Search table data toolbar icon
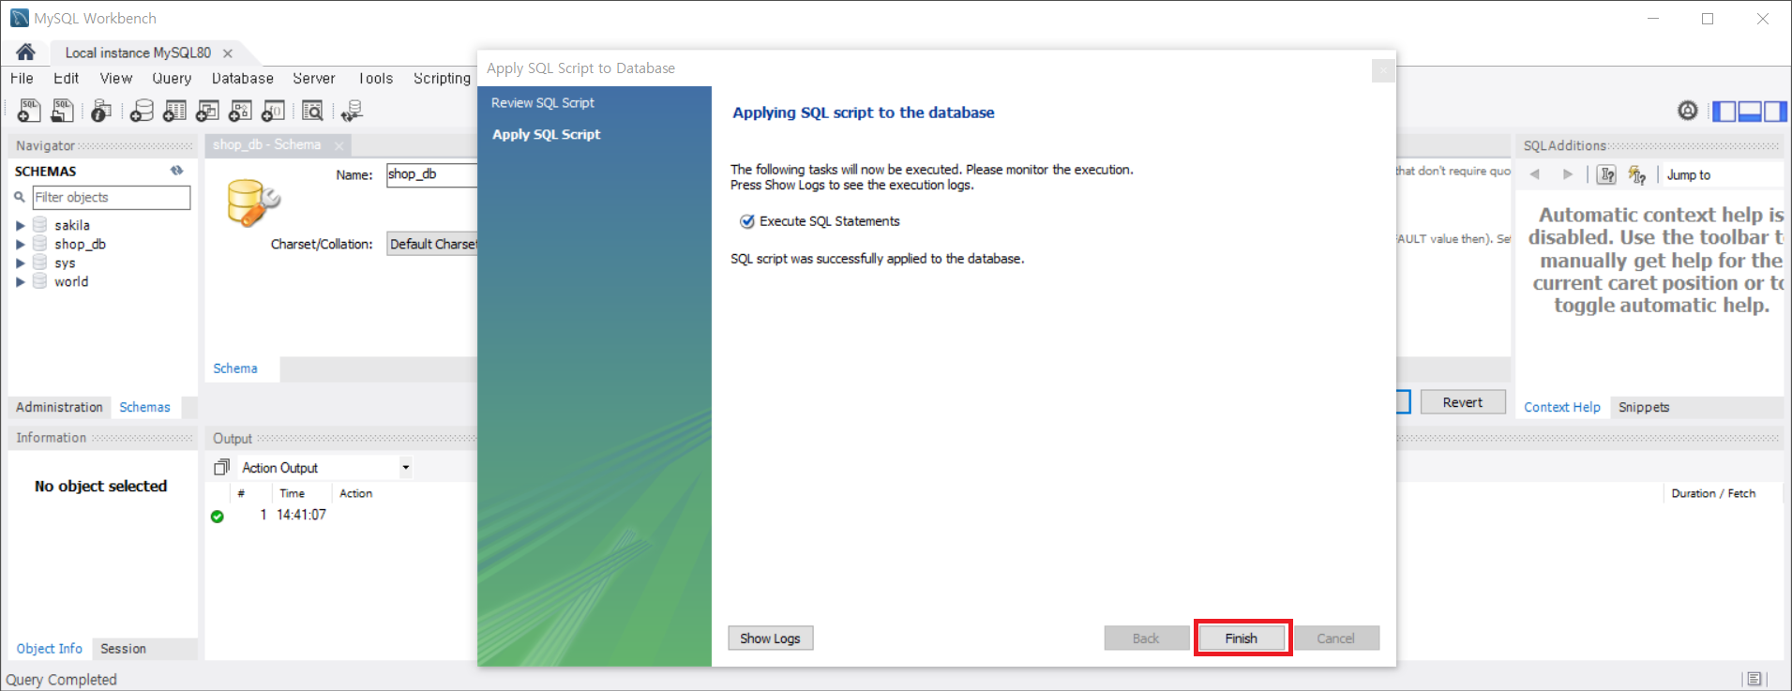This screenshot has width=1792, height=691. point(313,111)
